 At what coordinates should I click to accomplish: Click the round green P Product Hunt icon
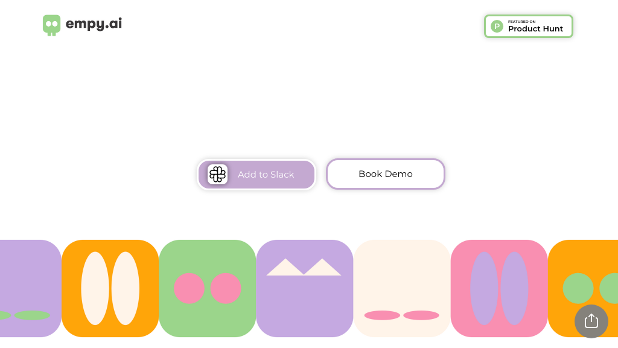click(x=497, y=27)
